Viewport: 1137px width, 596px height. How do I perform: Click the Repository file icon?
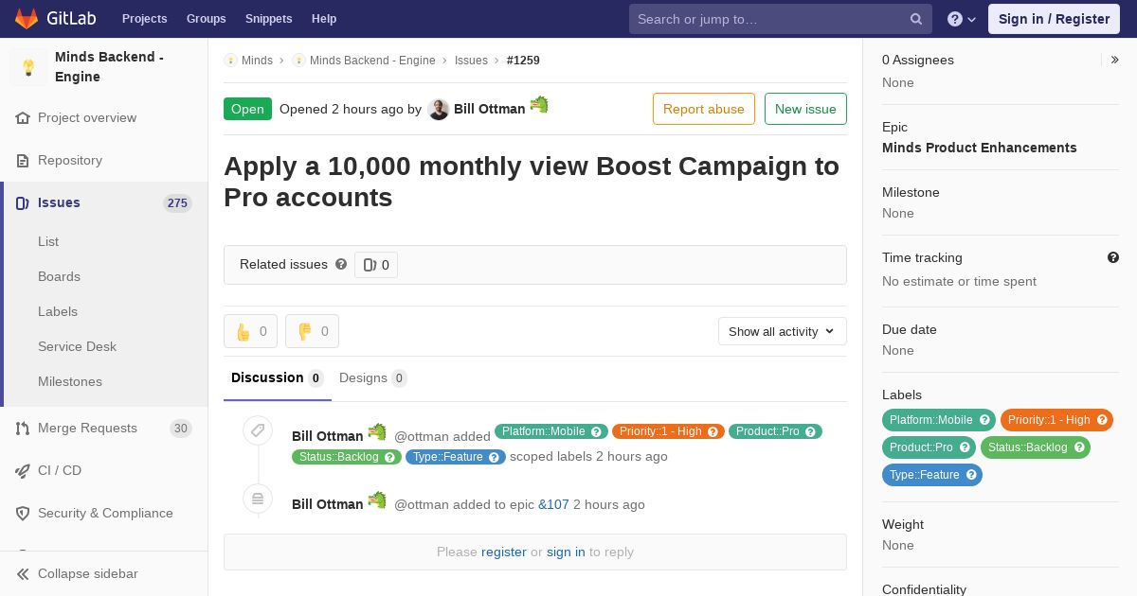coord(23,161)
